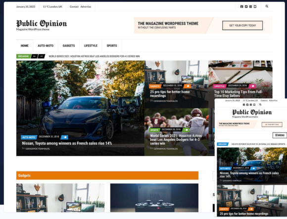Click 11 °C London, UK weather in desktop top bar
The image size is (287, 219).
click(52, 6)
